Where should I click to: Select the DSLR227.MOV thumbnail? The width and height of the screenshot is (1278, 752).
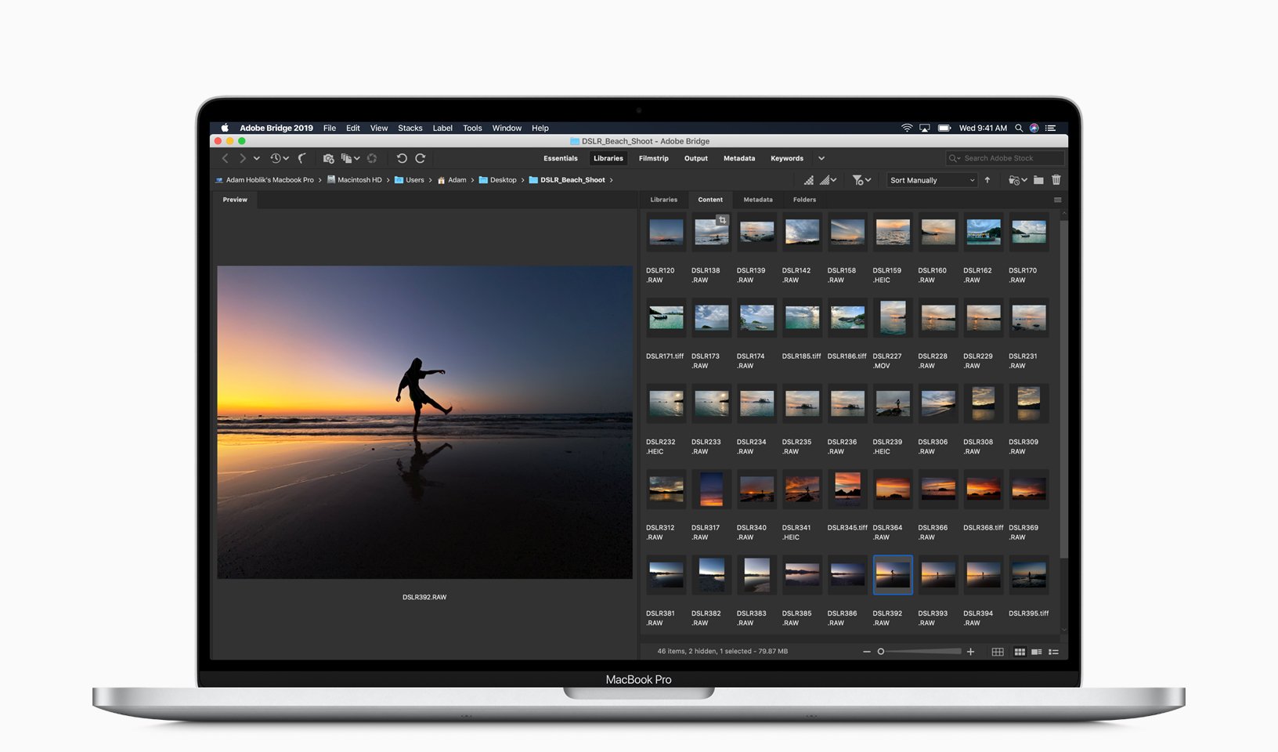pyautogui.click(x=893, y=319)
